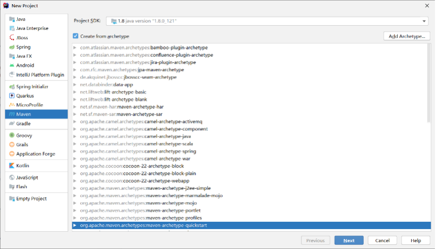Expand cocoon-22-archetype-webapp node
The width and height of the screenshot is (436, 249).
75,181
